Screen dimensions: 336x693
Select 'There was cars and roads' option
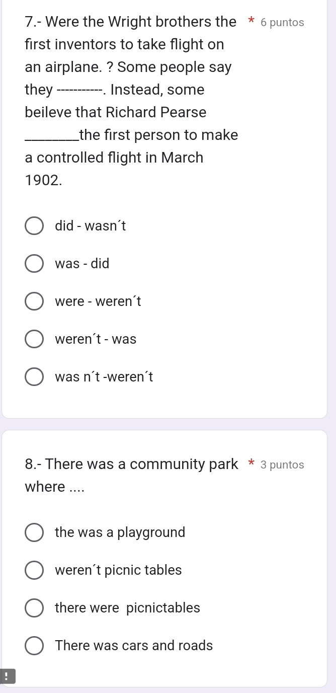(34, 646)
